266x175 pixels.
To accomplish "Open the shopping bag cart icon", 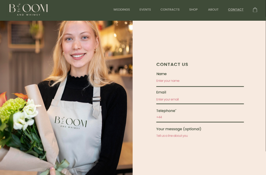I will coord(255,10).
